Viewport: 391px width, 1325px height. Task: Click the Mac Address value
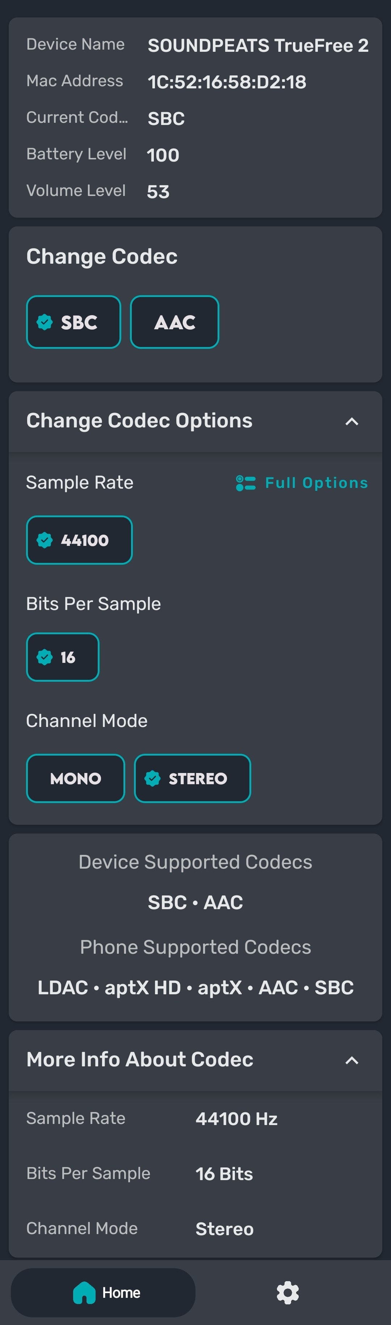227,82
